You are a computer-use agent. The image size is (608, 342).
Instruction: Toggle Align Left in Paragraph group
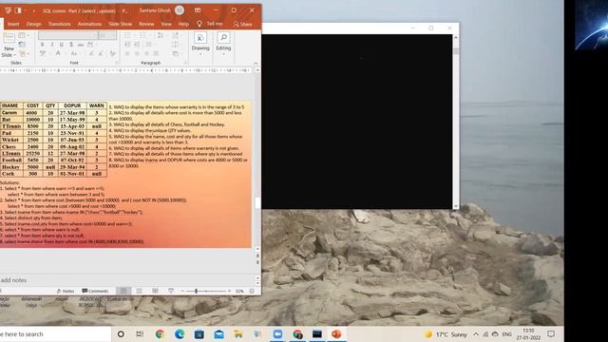click(x=127, y=53)
